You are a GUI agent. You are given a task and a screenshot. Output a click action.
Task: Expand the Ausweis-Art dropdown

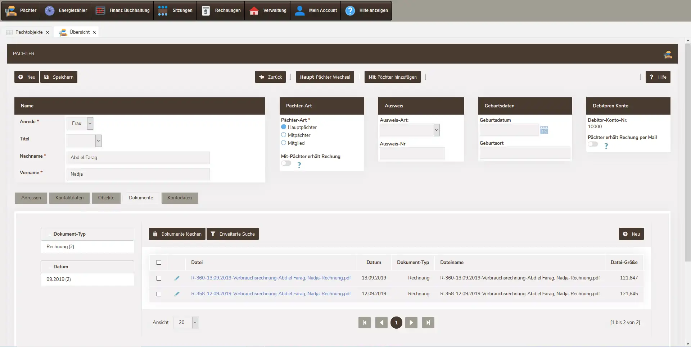tap(436, 130)
